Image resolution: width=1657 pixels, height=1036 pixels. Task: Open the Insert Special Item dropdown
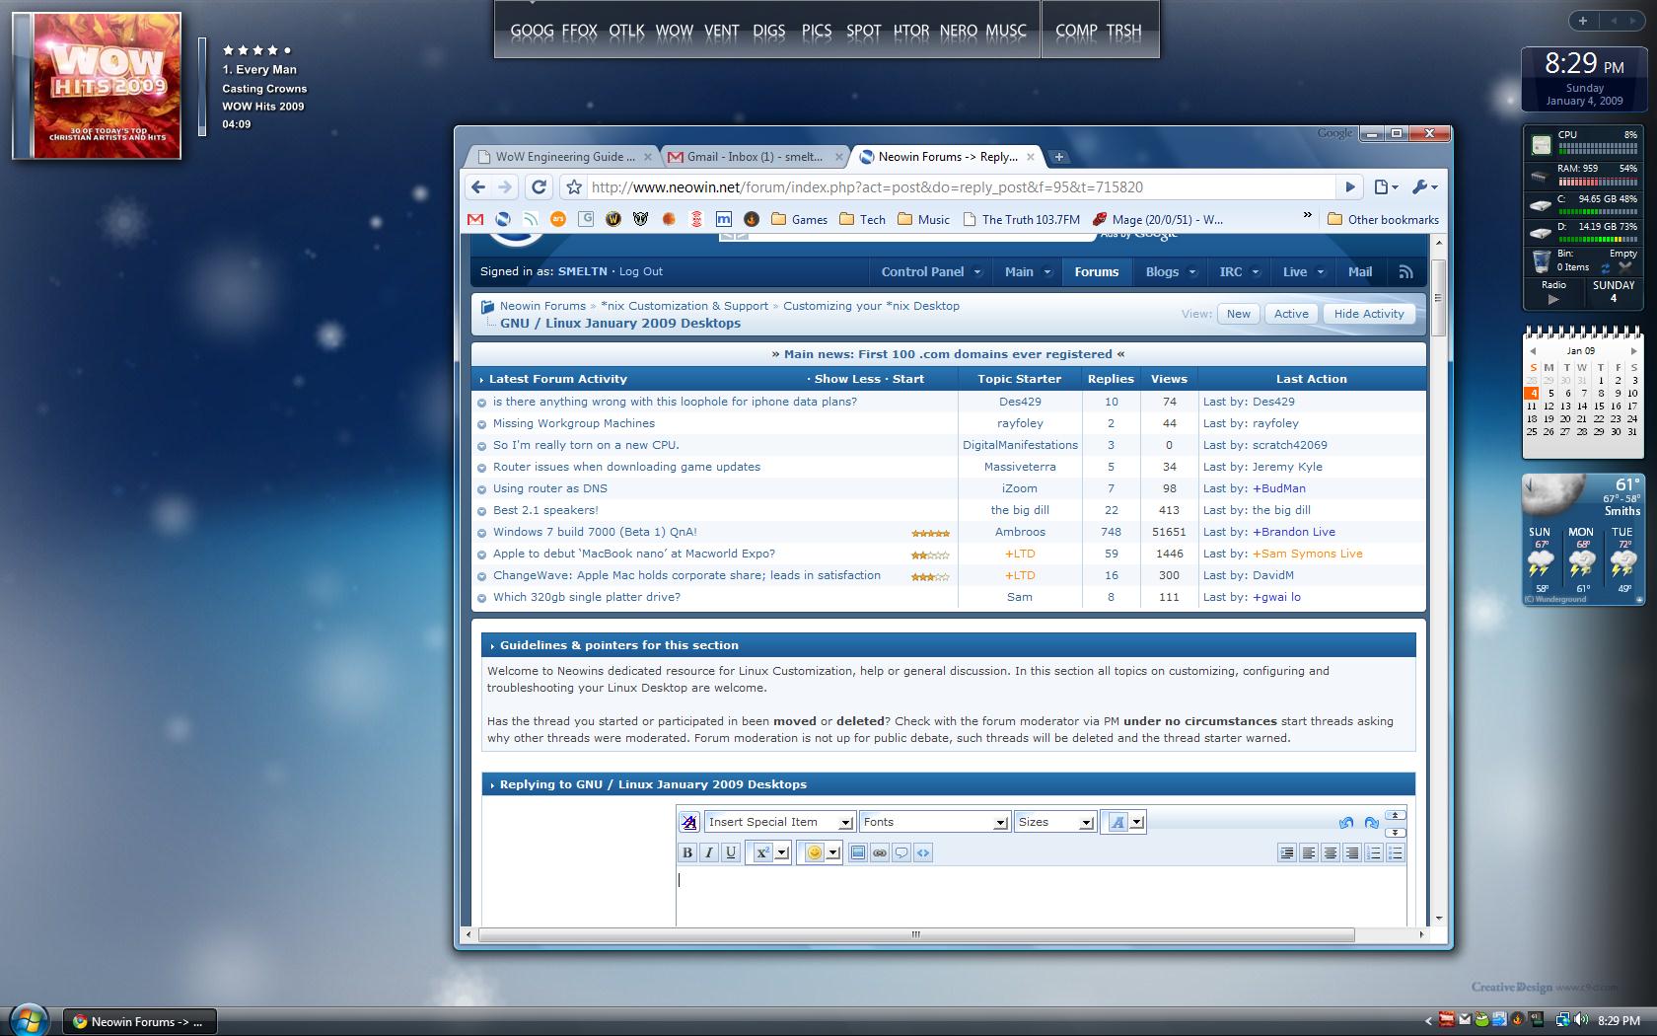pyautogui.click(x=779, y=822)
